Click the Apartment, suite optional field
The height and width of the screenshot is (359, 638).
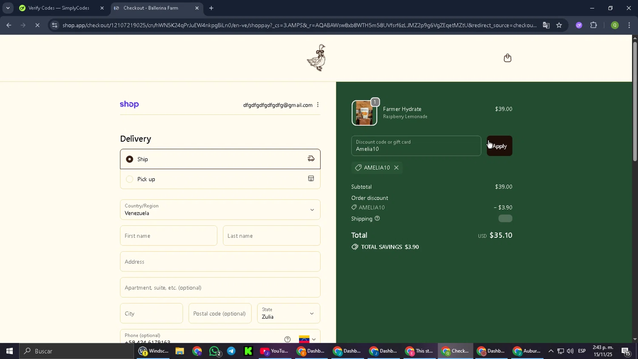(220, 288)
